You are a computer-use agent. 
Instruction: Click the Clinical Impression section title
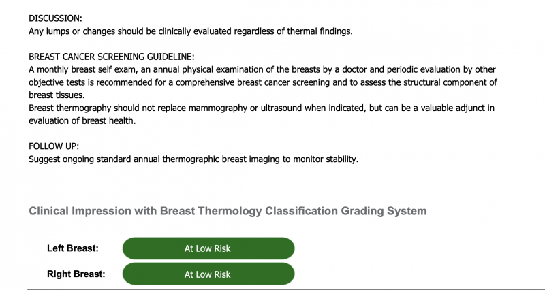tap(228, 211)
